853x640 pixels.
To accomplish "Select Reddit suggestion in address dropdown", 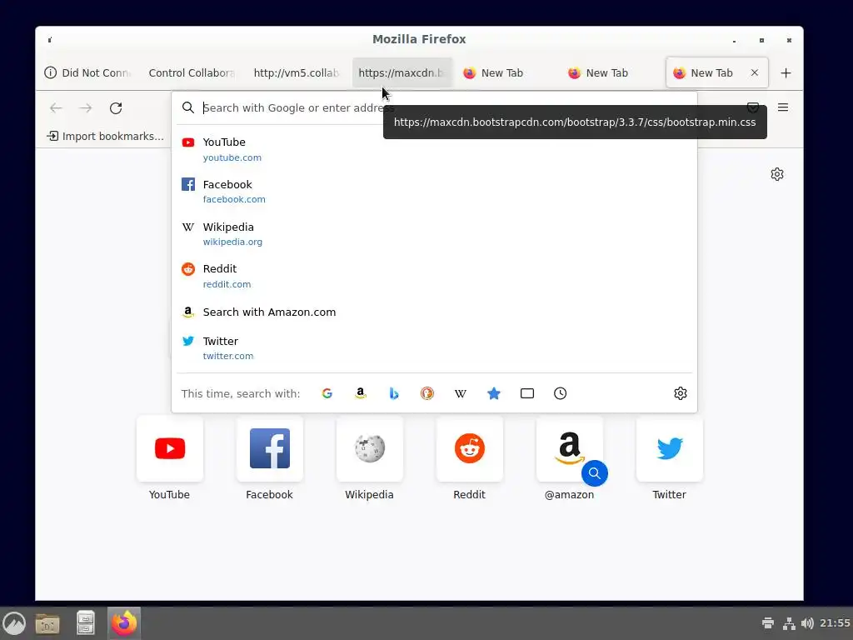I will pos(434,276).
